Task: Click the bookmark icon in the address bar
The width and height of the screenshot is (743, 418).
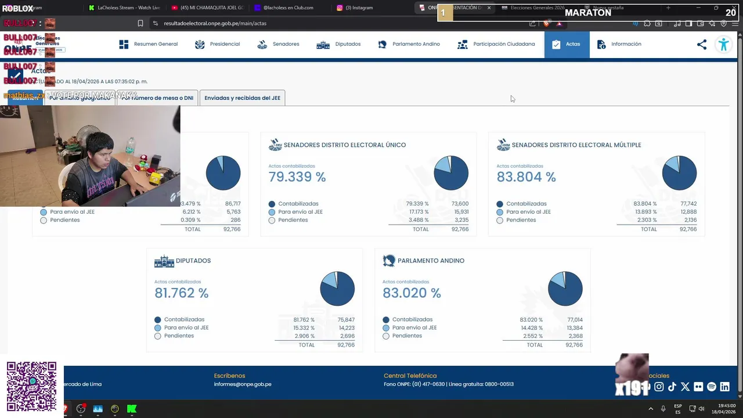Action: [140, 23]
